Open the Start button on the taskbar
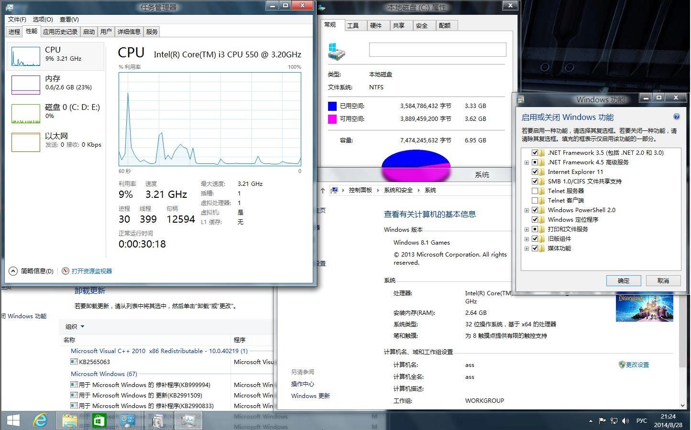 (13, 420)
